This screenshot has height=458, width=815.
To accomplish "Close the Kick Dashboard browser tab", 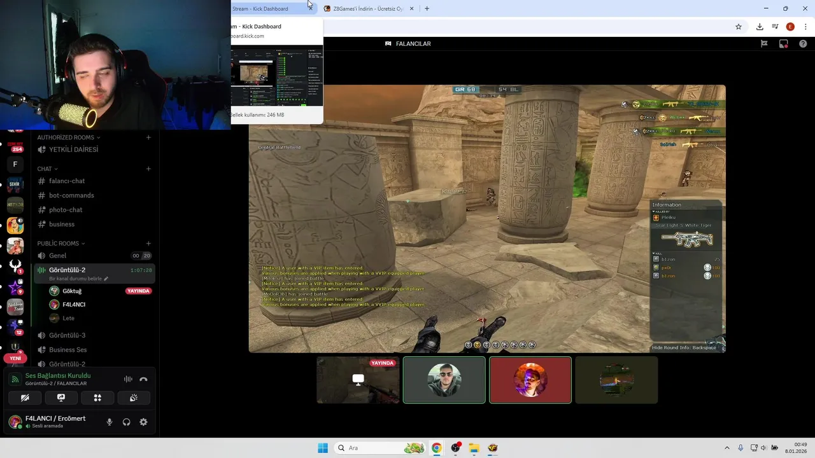I will pyautogui.click(x=310, y=8).
